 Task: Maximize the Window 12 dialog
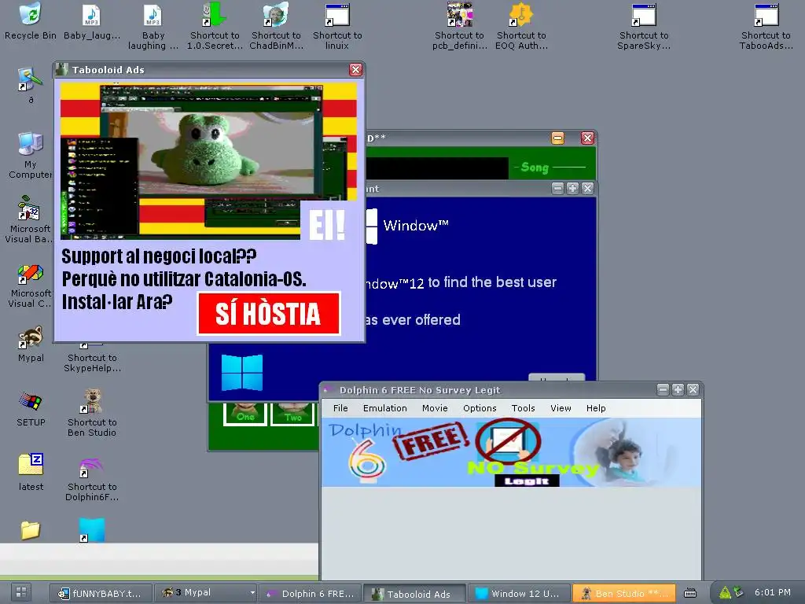(572, 189)
